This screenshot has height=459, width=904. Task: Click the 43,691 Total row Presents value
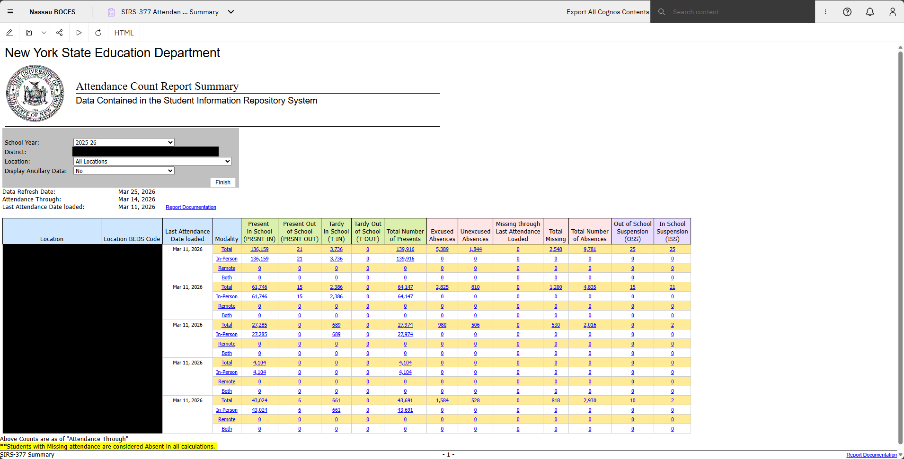(405, 400)
